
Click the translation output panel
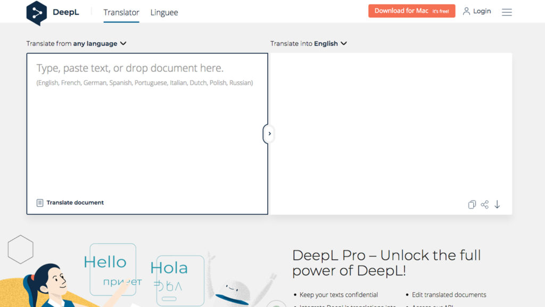[390, 134]
